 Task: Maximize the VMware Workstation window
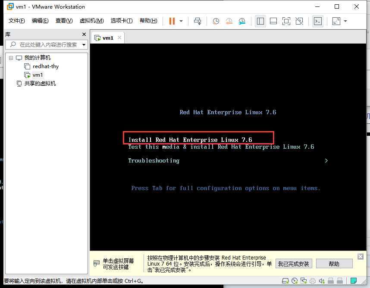tap(337, 6)
